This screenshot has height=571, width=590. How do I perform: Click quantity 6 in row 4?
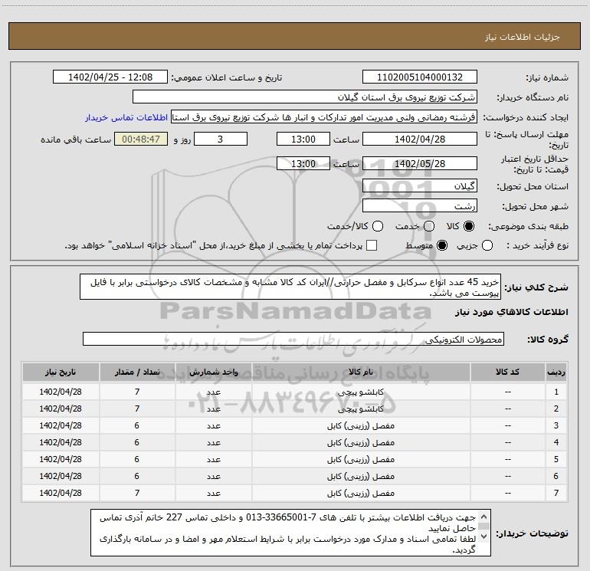click(x=137, y=442)
